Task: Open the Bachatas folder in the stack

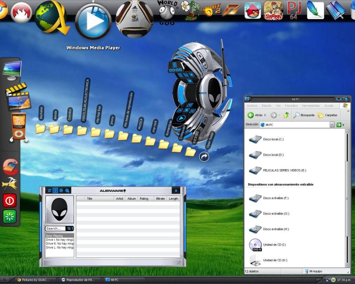Action: point(40,129)
